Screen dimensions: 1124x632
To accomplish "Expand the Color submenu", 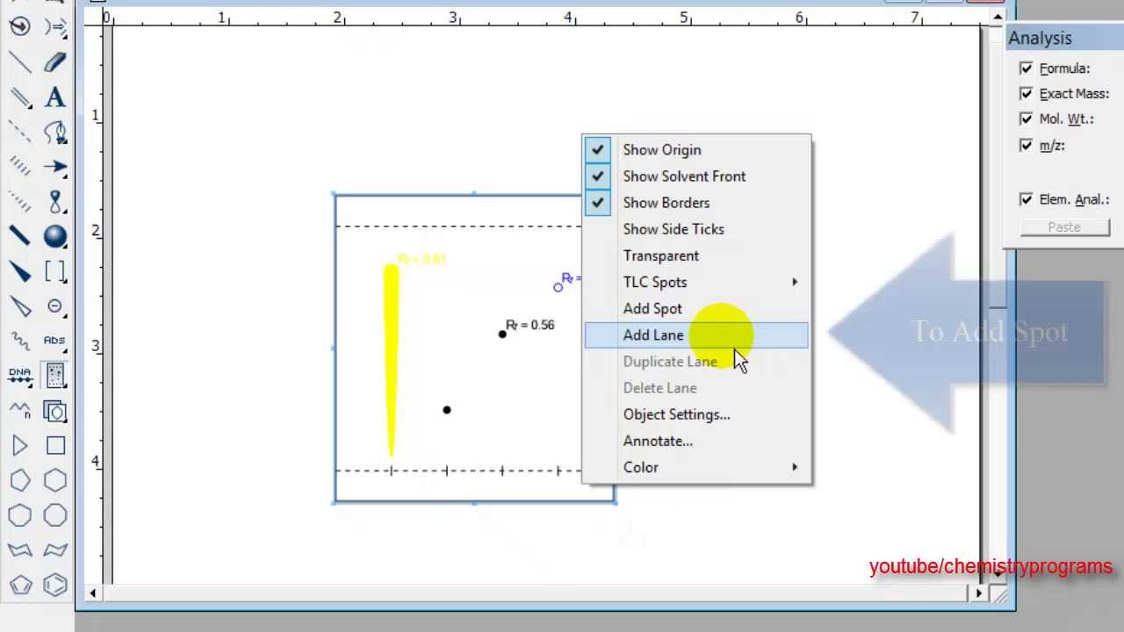I will (696, 467).
